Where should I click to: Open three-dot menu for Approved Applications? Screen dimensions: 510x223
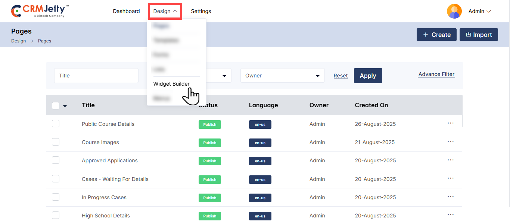click(450, 160)
